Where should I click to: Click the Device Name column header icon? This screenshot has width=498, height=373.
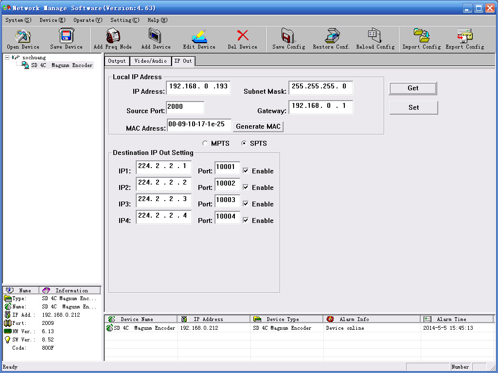pos(111,319)
